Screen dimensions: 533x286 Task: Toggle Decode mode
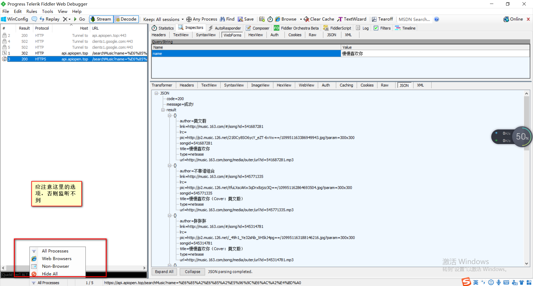126,19
